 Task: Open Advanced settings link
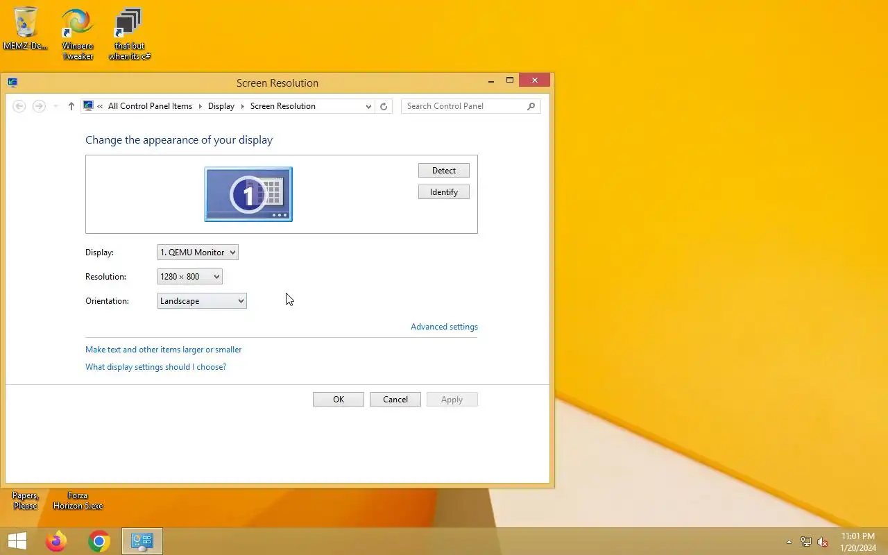coord(444,327)
